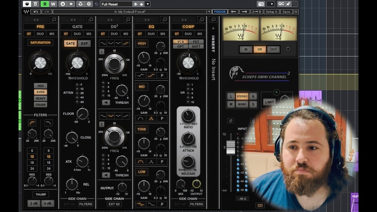Close the VU meter panel with X
The height and width of the screenshot is (212, 377).
(288, 49)
